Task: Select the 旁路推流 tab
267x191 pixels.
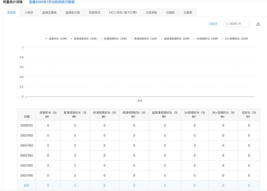Action: (x=94, y=12)
